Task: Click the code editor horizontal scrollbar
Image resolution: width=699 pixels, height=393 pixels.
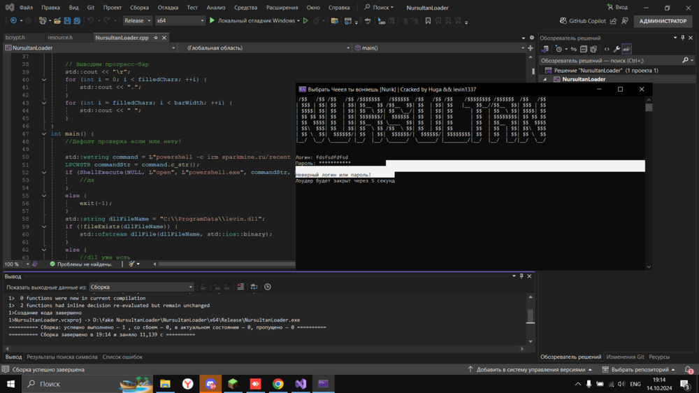Action: click(226, 264)
